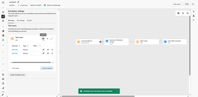Click 'Draft (Test)' status label
198x97 pixels.
[24, 5]
